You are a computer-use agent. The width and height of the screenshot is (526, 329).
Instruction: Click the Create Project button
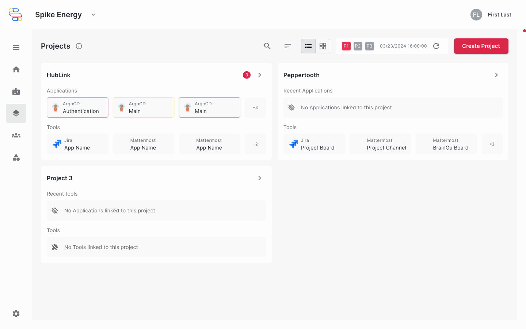(481, 46)
